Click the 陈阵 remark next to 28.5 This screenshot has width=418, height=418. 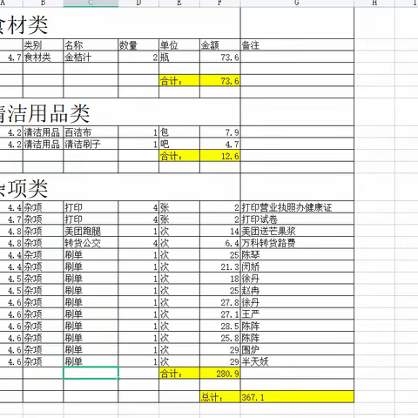pyautogui.click(x=297, y=326)
